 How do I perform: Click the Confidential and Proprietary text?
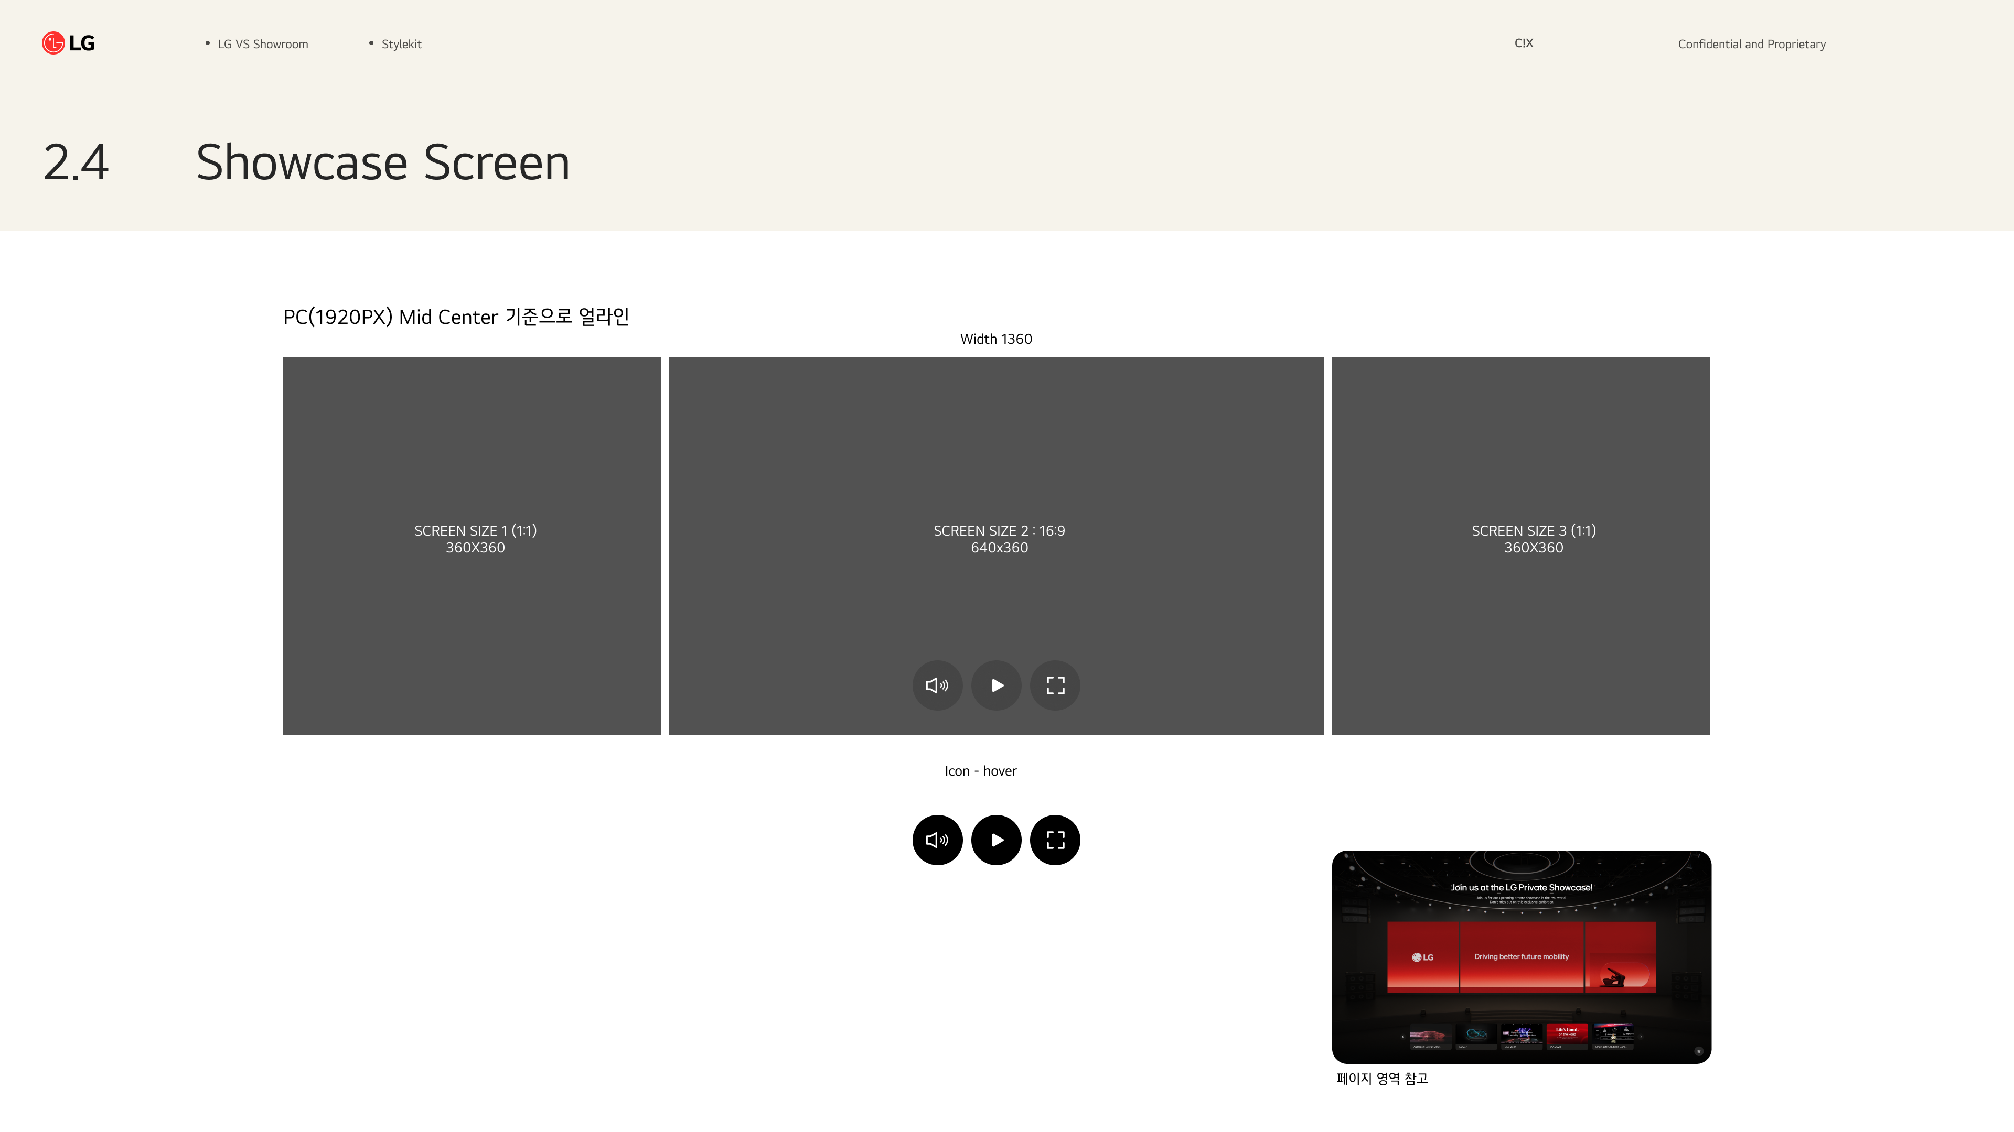click(x=1751, y=43)
